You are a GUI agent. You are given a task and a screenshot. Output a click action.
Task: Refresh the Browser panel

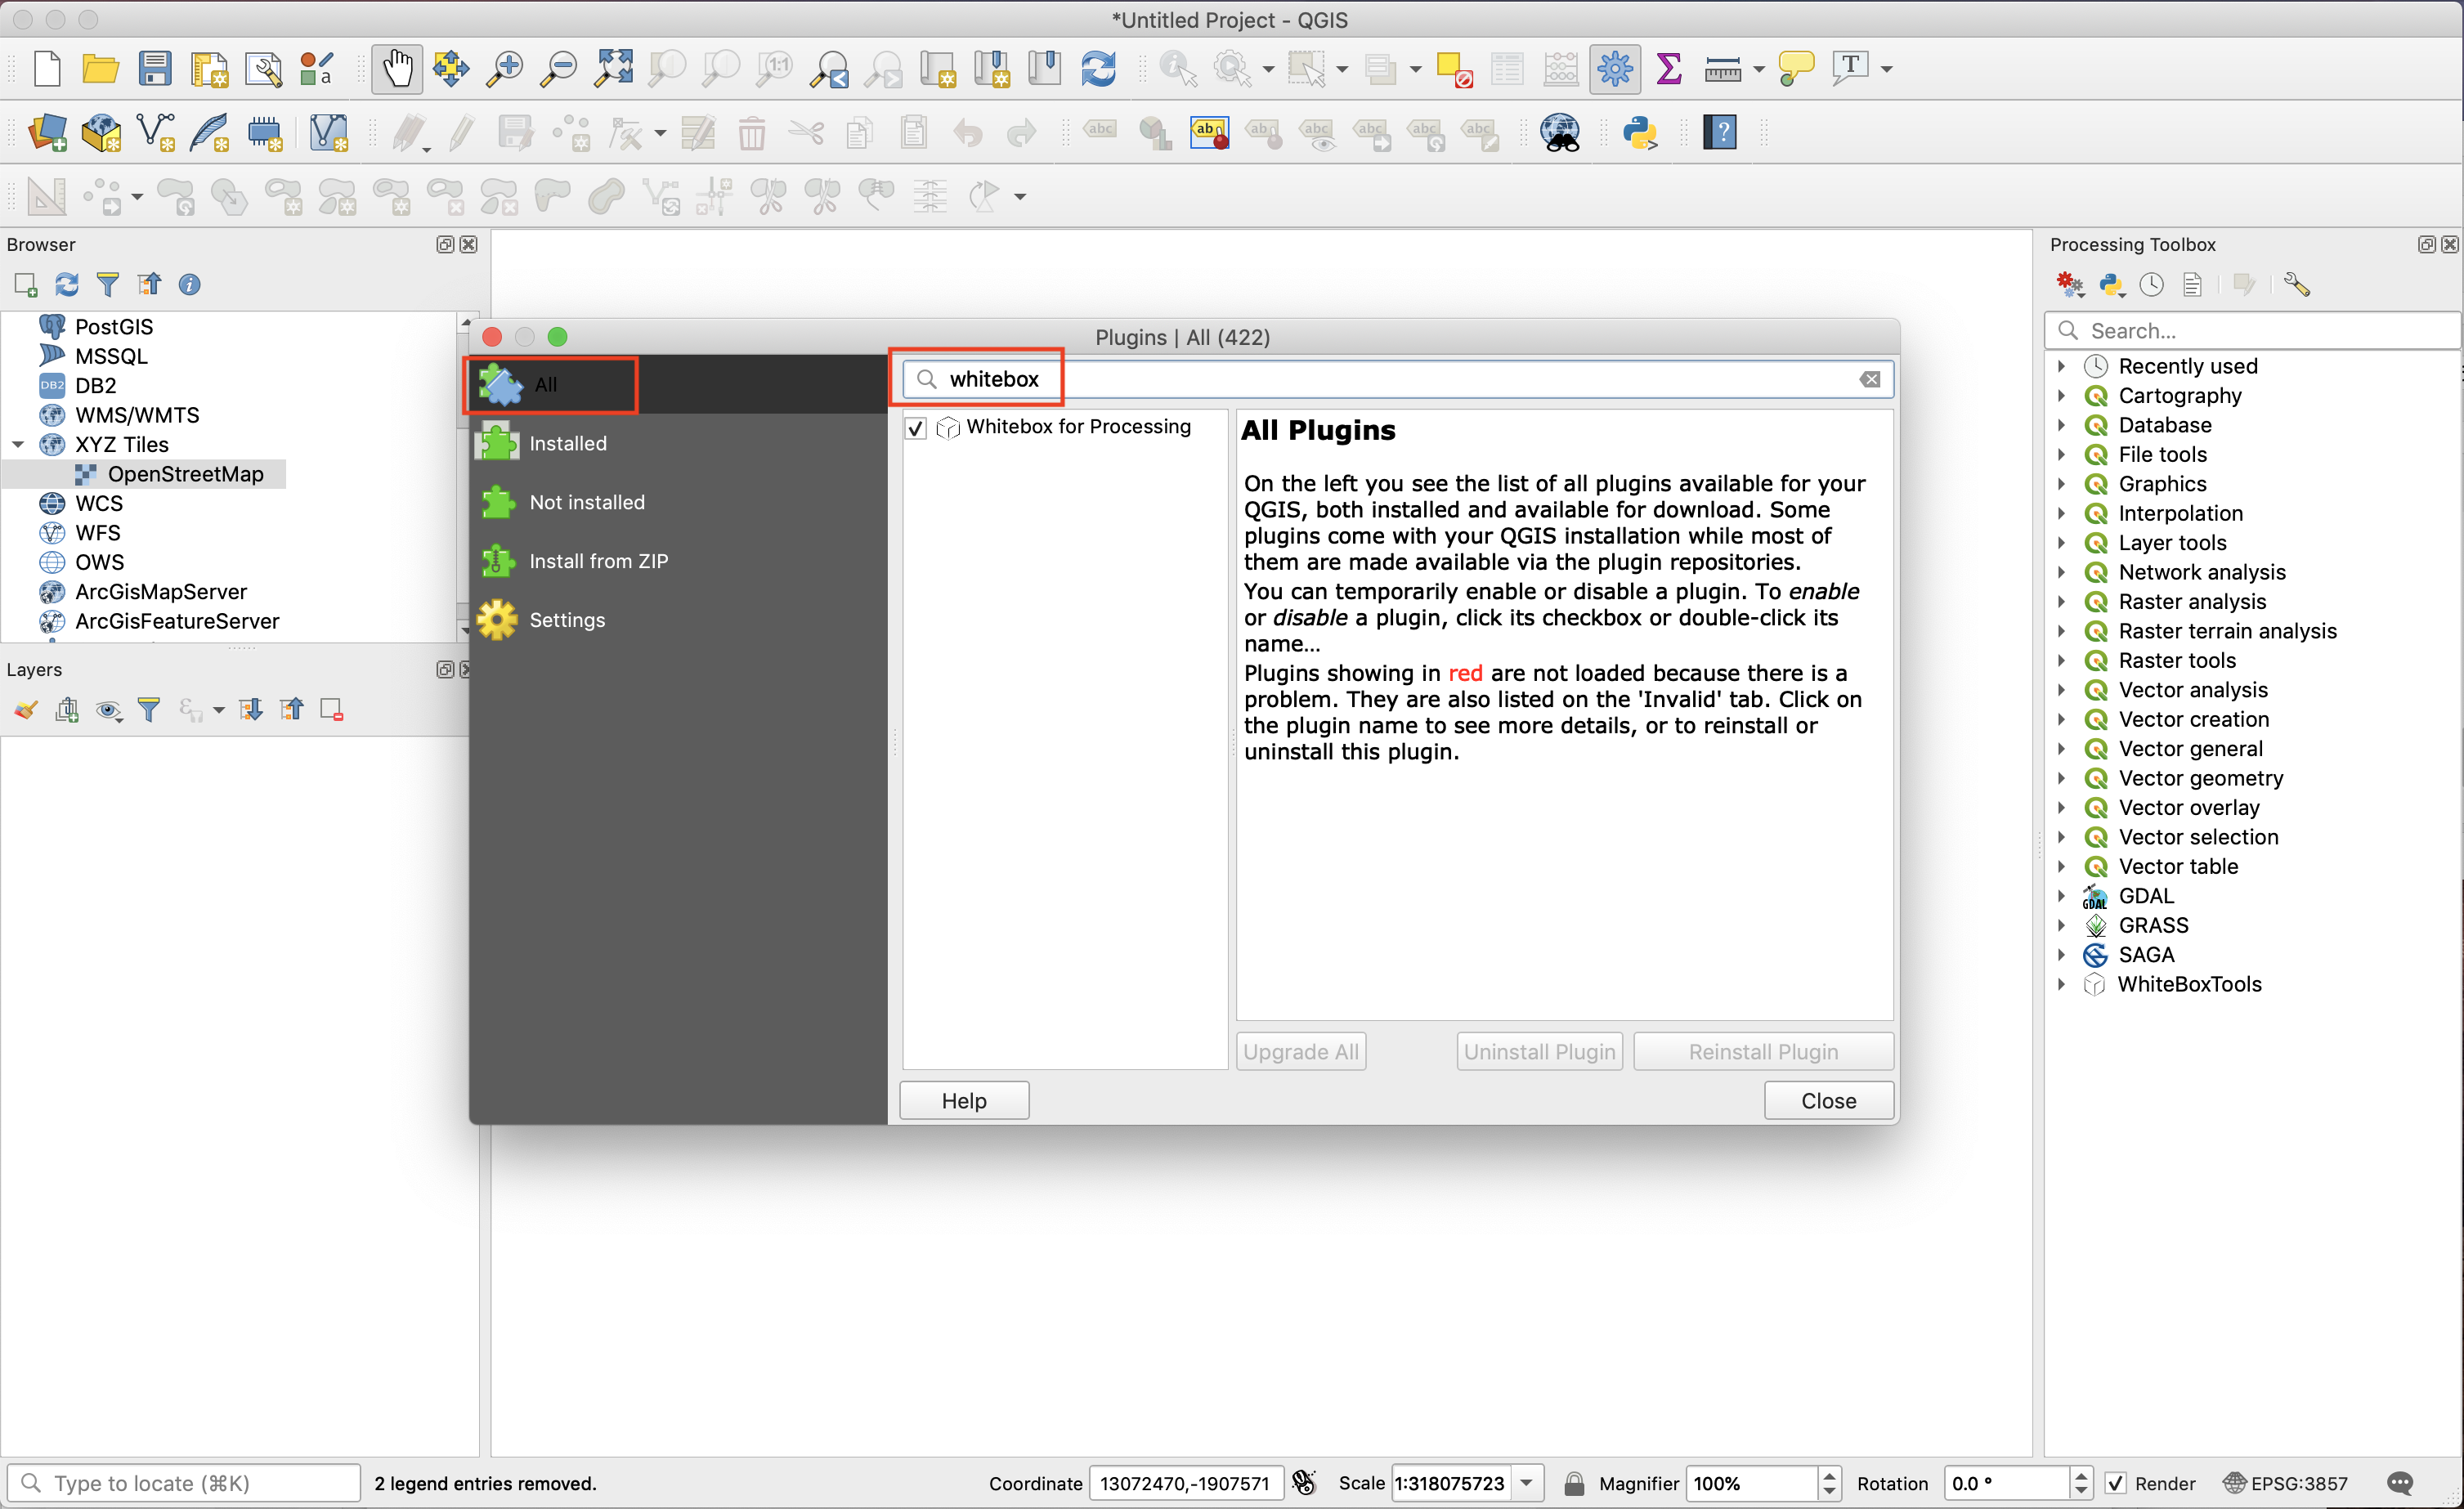point(67,285)
